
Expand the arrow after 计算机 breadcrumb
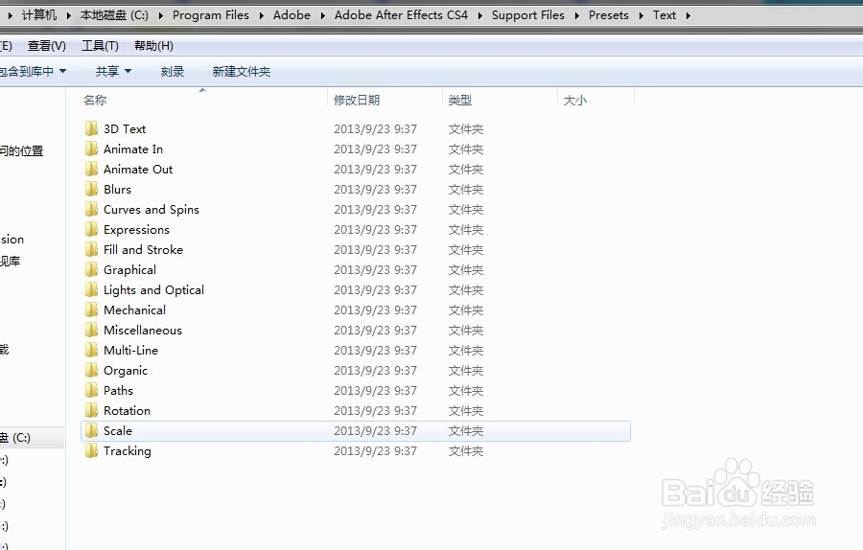pyautogui.click(x=69, y=15)
